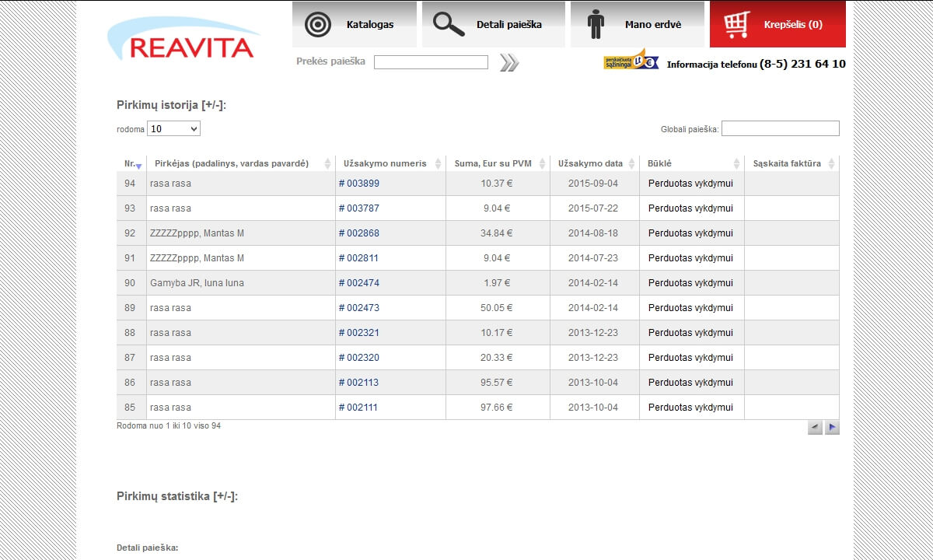The image size is (933, 560).
Task: Open Mano erdvė menu item
Action: point(638,24)
